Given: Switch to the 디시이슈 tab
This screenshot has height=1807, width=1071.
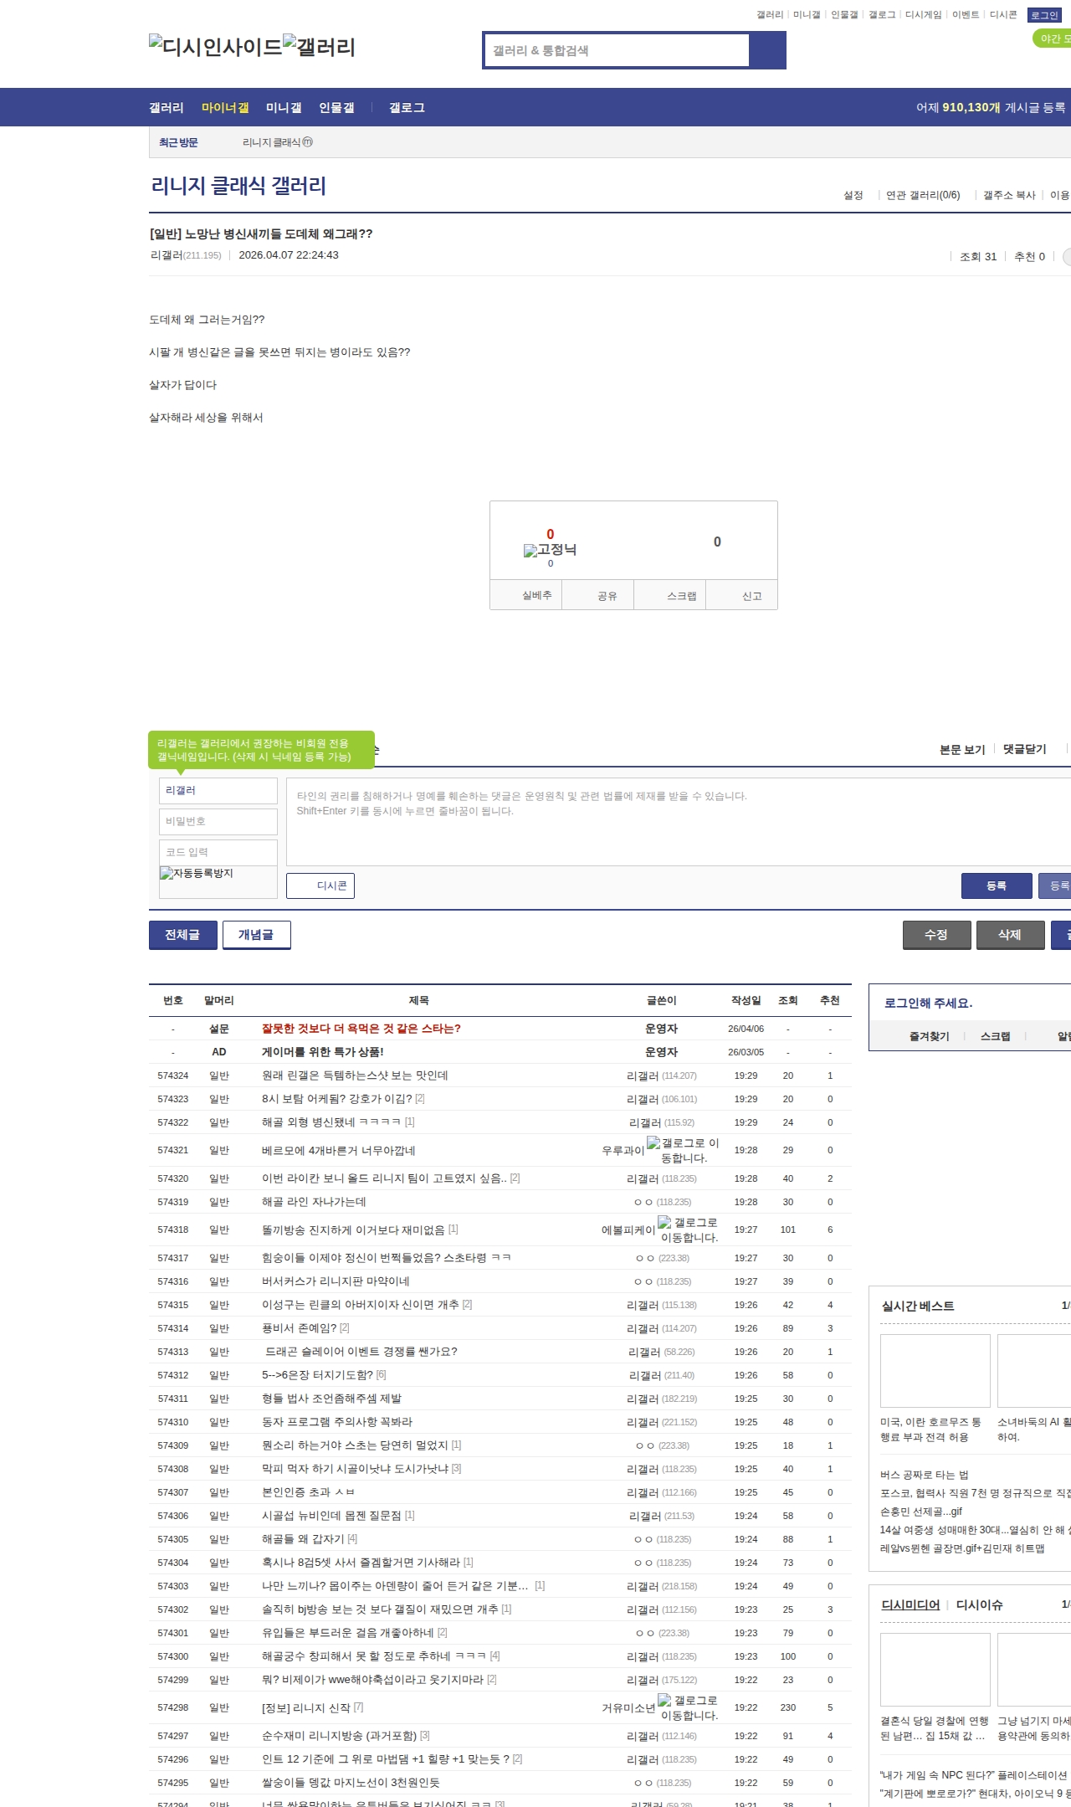Looking at the screenshot, I should point(980,1604).
